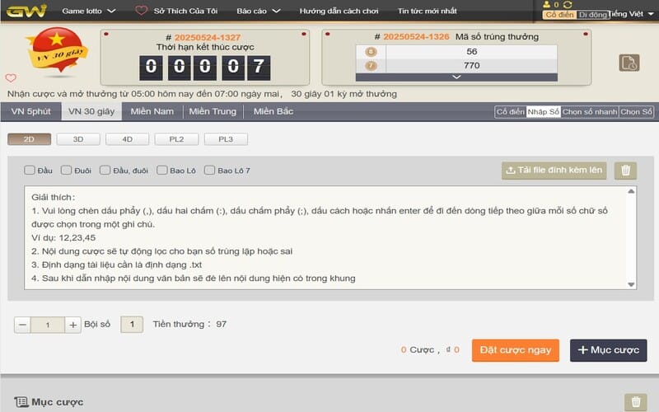Select the PL2 bet type
This screenshot has height=412, width=659.
pos(176,139)
